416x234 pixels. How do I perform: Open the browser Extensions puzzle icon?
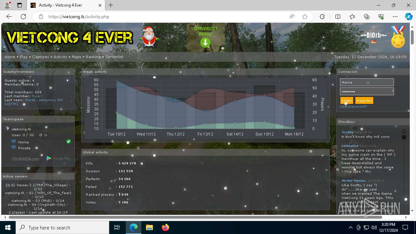(x=322, y=17)
